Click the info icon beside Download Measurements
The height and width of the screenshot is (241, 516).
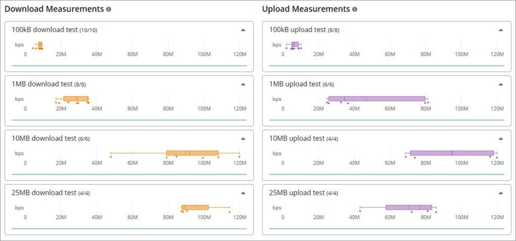click(x=109, y=10)
